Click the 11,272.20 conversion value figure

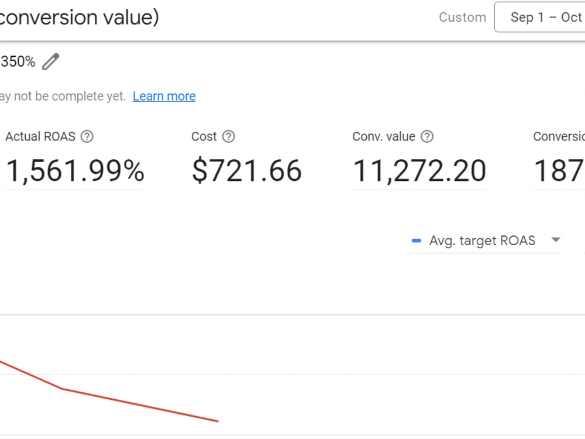tap(419, 171)
